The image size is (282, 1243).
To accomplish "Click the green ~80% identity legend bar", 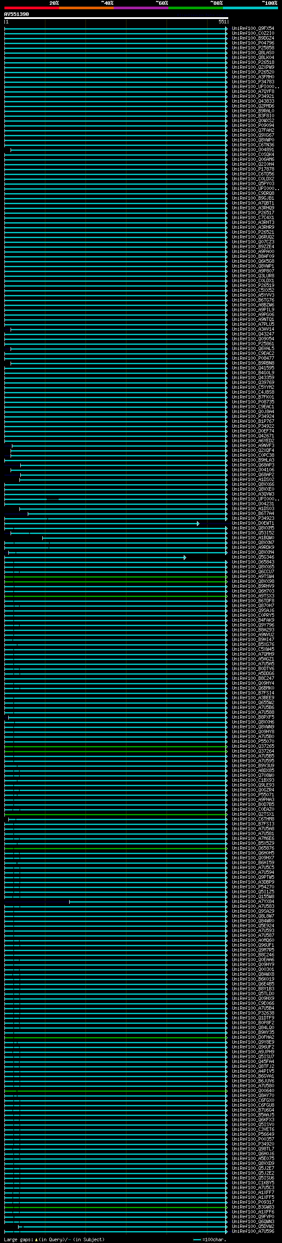I will 196,8.
